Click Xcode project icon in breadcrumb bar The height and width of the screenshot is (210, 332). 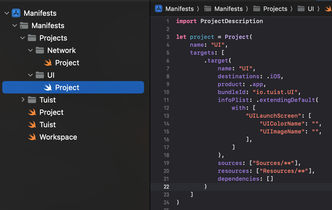coord(159,9)
